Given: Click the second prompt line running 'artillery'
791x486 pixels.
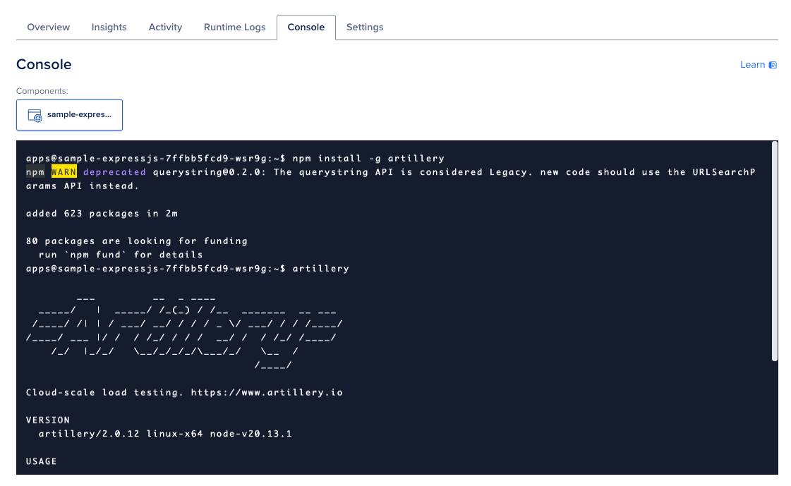Looking at the screenshot, I should point(188,268).
